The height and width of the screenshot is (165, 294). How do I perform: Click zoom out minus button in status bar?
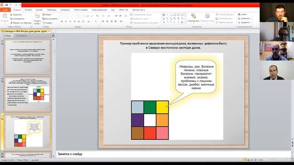(x=265, y=160)
